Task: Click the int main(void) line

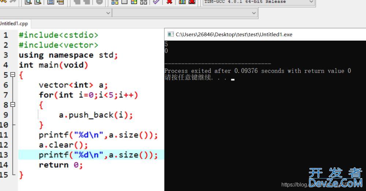Action: (x=53, y=65)
